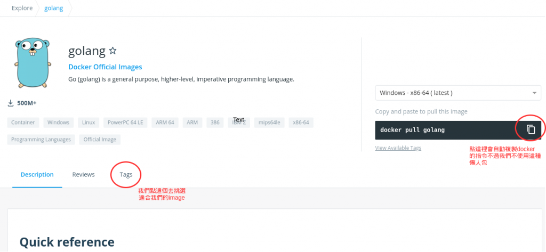Viewport: 546px width, 252px height.
Task: Go to Explore breadcrumb
Action: (22, 8)
